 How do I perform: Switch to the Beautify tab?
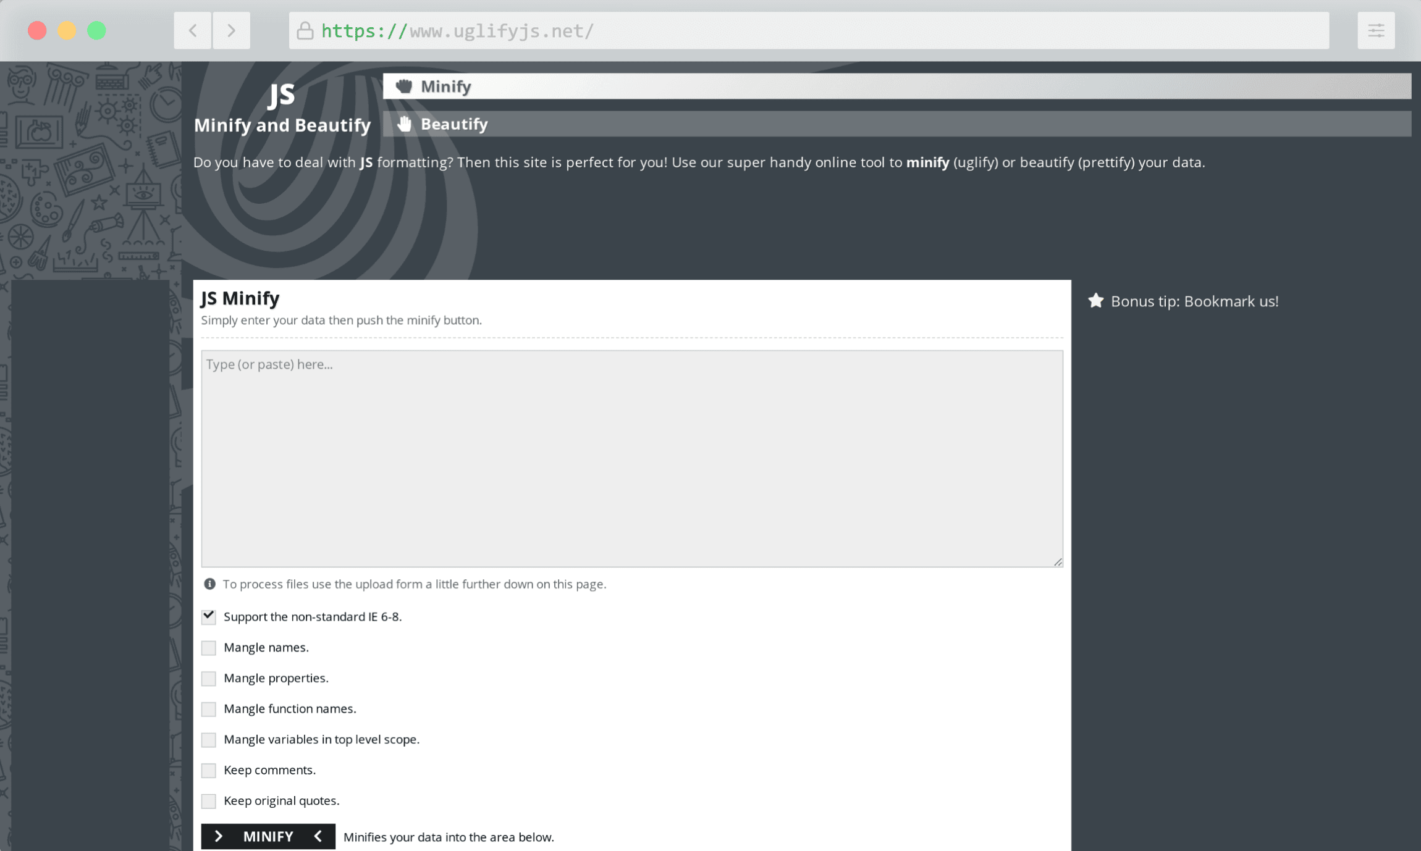(454, 124)
